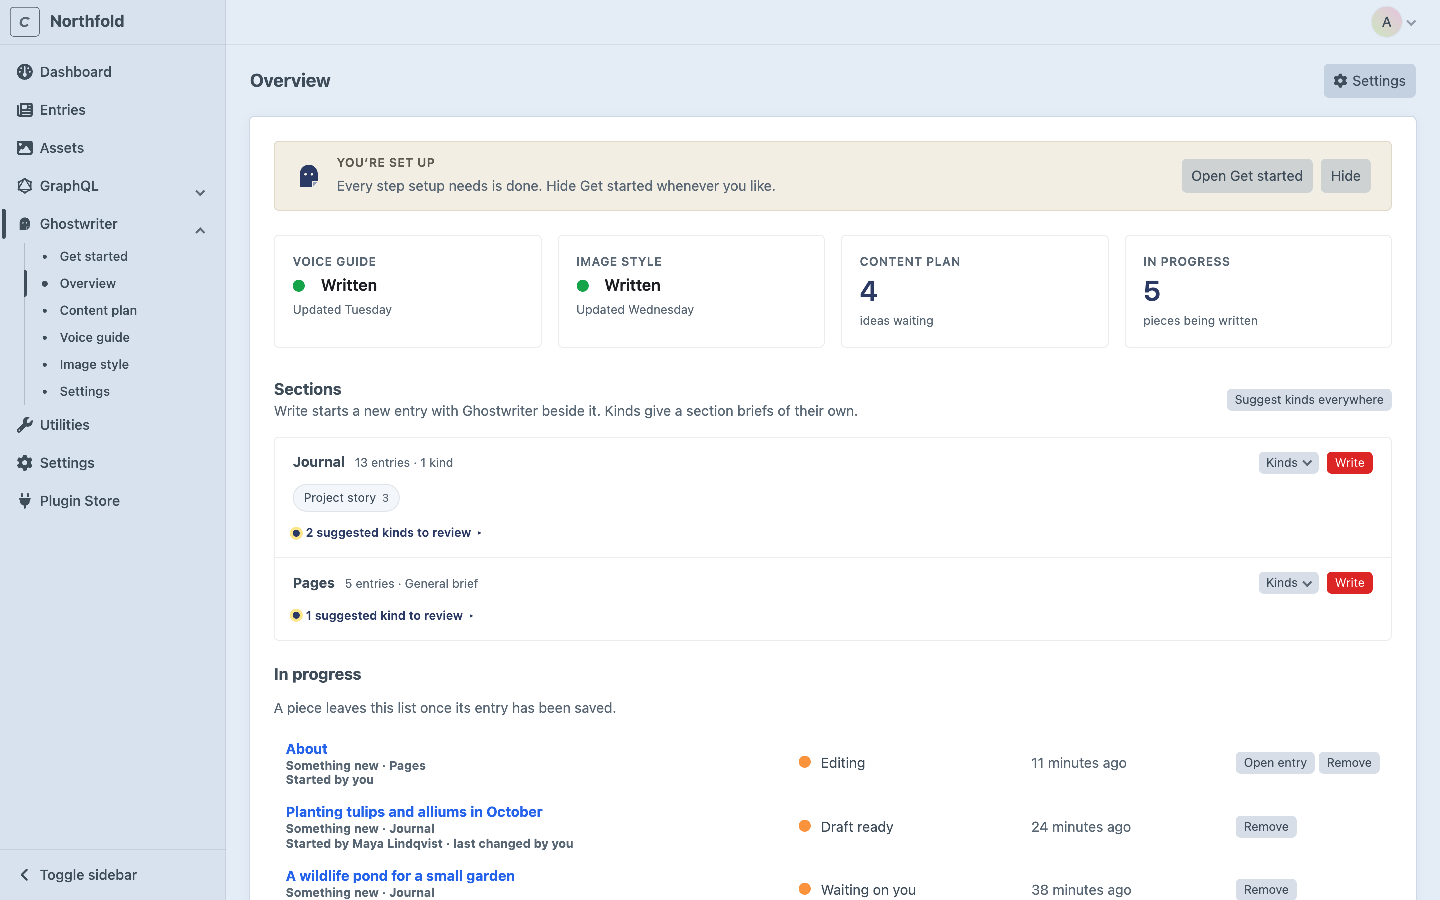The image size is (1440, 900).
Task: Click the GraphQL logo icon
Action: [x=24, y=186]
